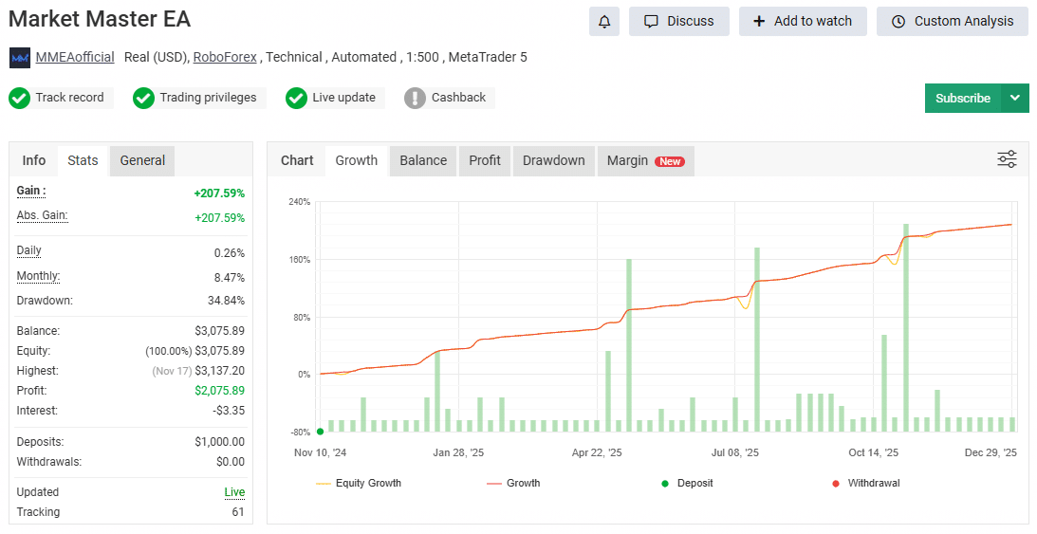The width and height of the screenshot is (1037, 534).
Task: Switch to the Drawdown chart tab
Action: (x=553, y=160)
